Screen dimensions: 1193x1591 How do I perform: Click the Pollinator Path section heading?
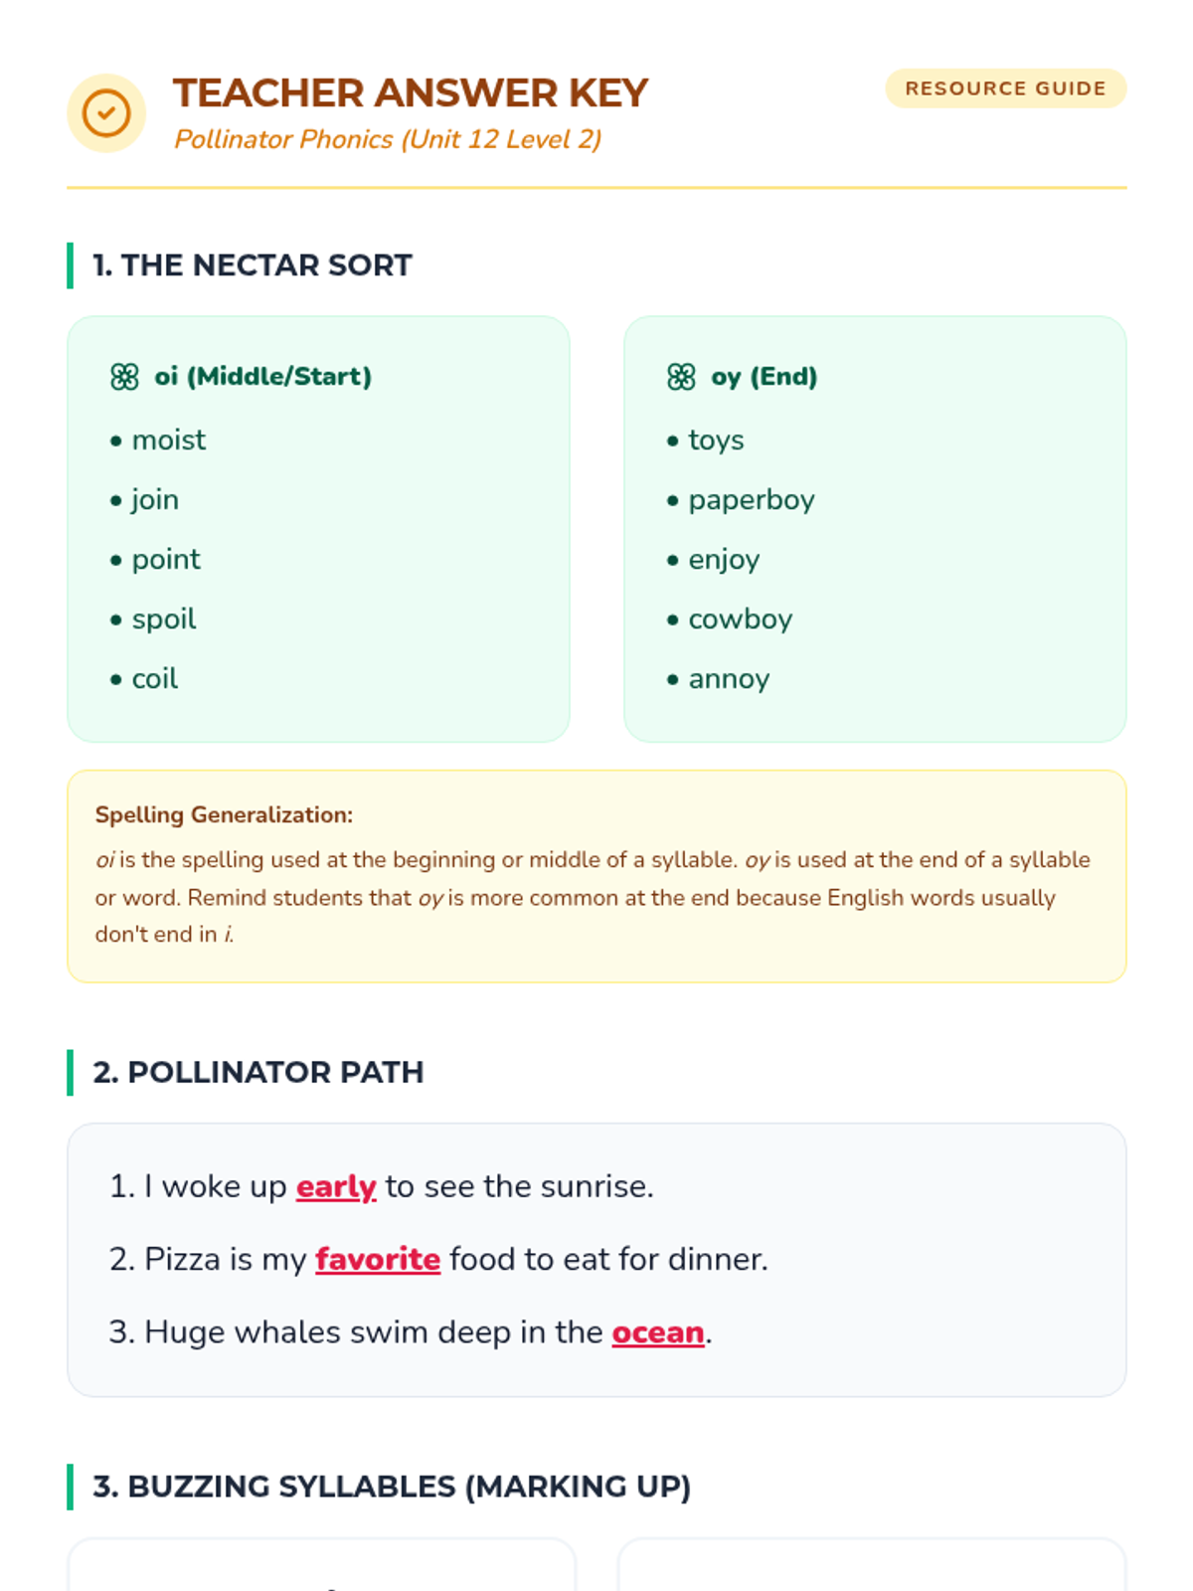[x=258, y=1072]
